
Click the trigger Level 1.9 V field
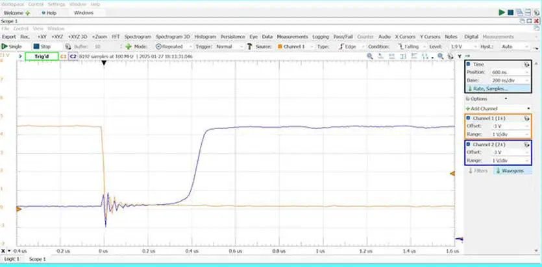click(x=461, y=46)
